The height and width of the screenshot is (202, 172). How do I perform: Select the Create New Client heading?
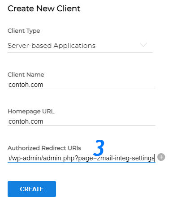click(x=44, y=9)
